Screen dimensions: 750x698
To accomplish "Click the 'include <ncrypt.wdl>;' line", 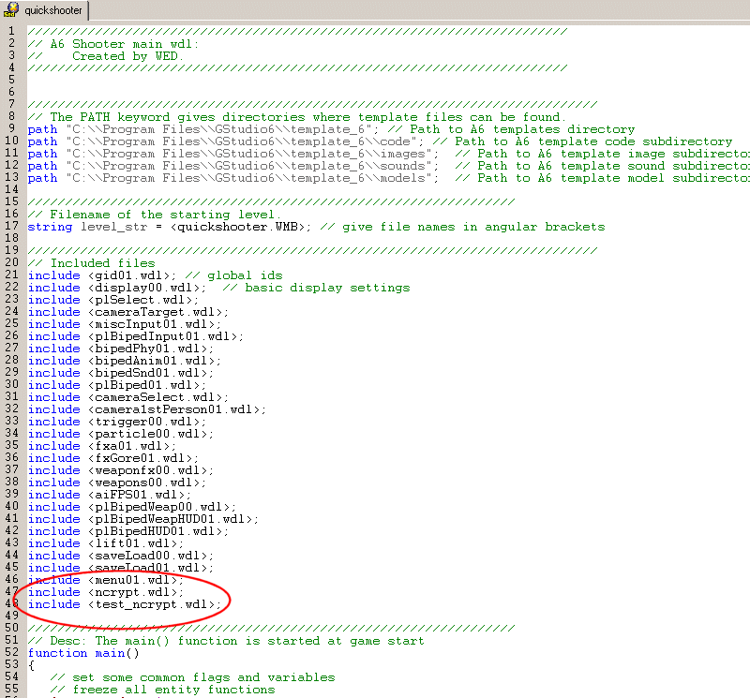I will click(x=106, y=592).
